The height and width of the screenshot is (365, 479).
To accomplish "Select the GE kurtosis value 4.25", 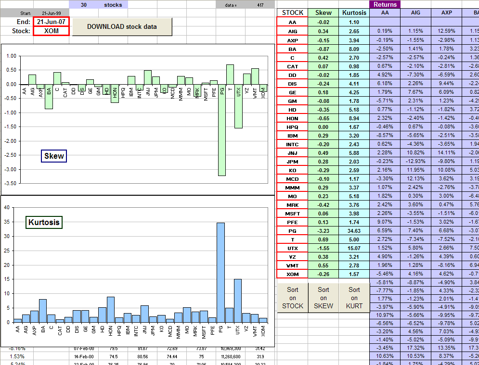I will pos(354,92).
